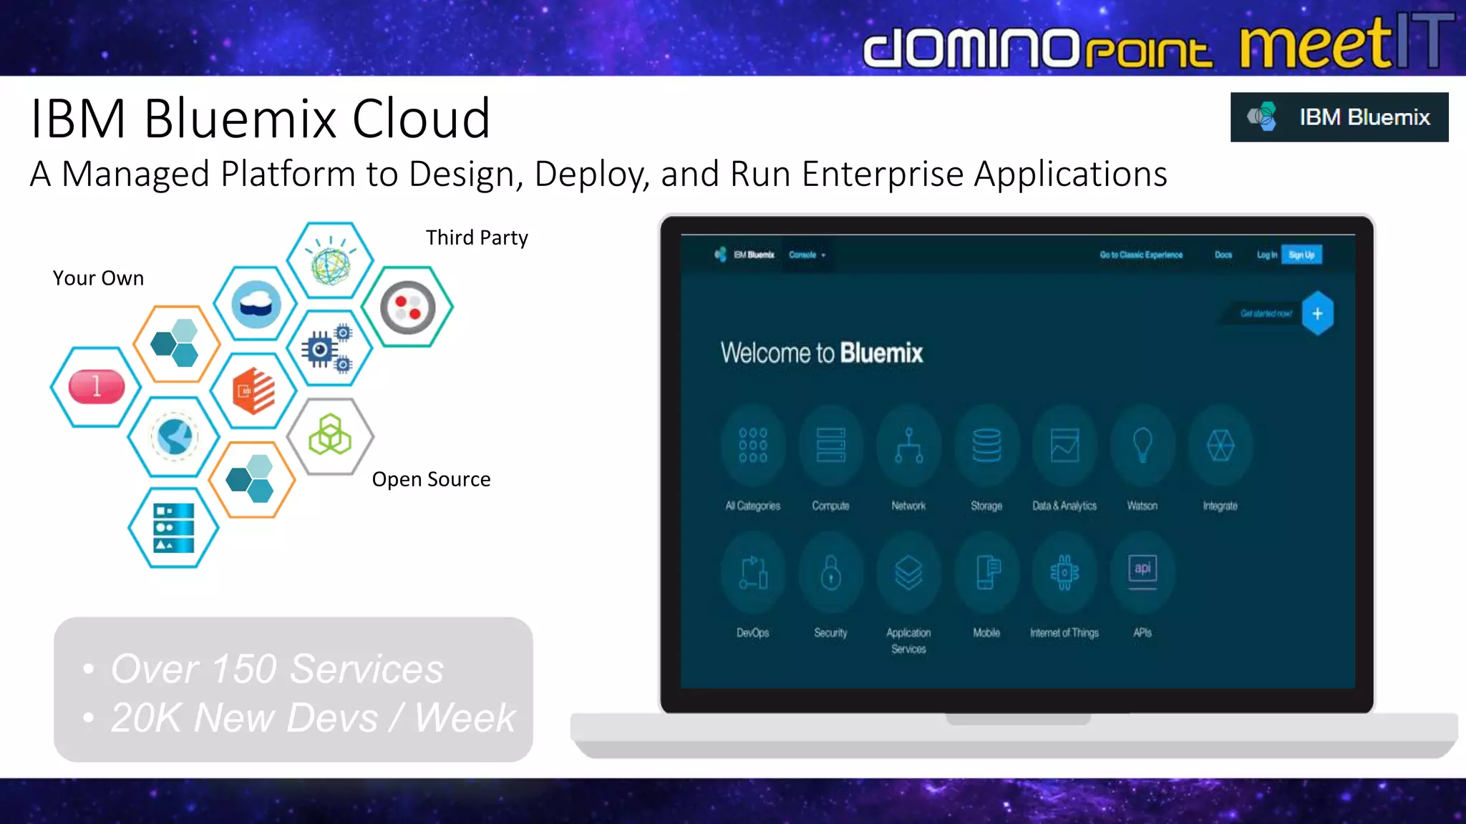
Task: Click the "Open Source" label
Action: pyautogui.click(x=431, y=479)
